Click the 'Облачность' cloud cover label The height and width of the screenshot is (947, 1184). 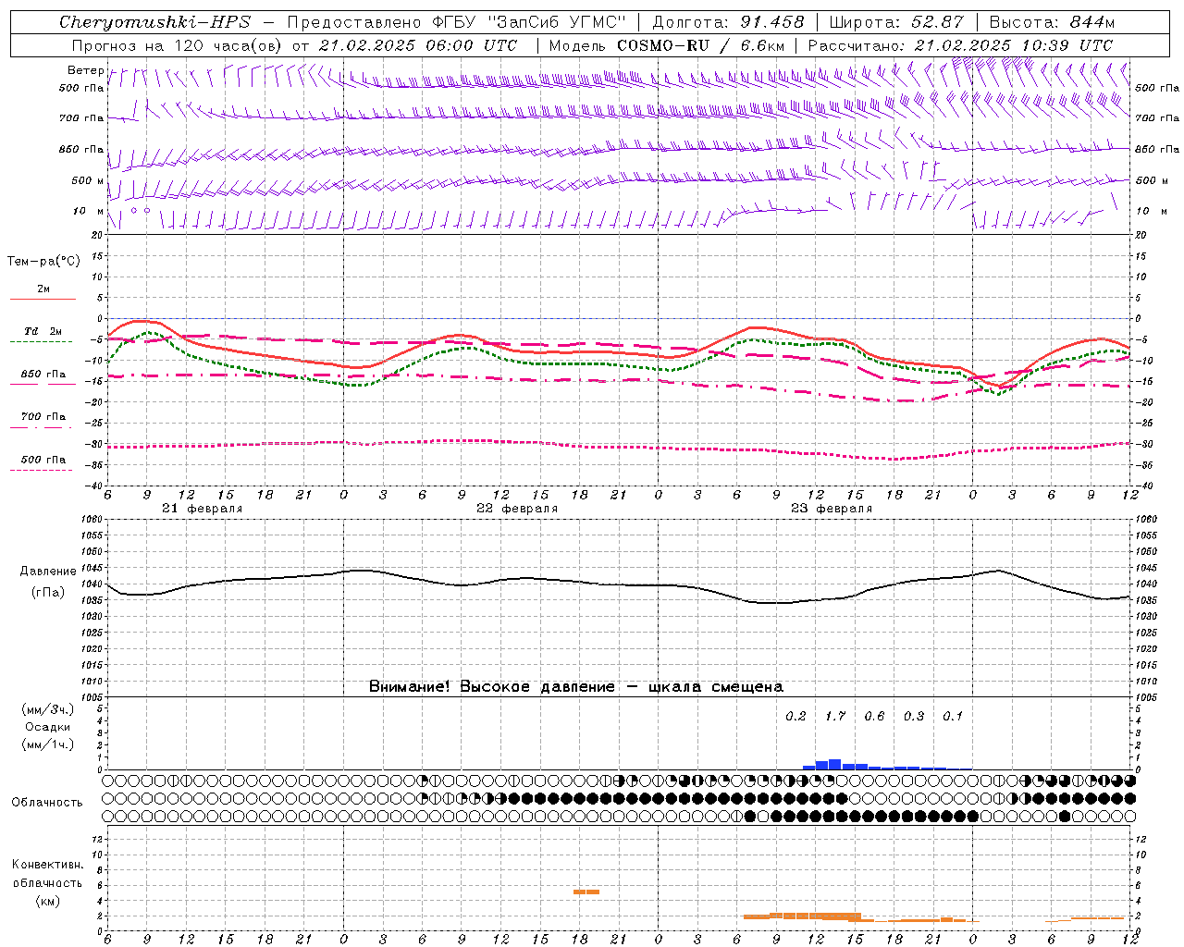click(x=47, y=803)
